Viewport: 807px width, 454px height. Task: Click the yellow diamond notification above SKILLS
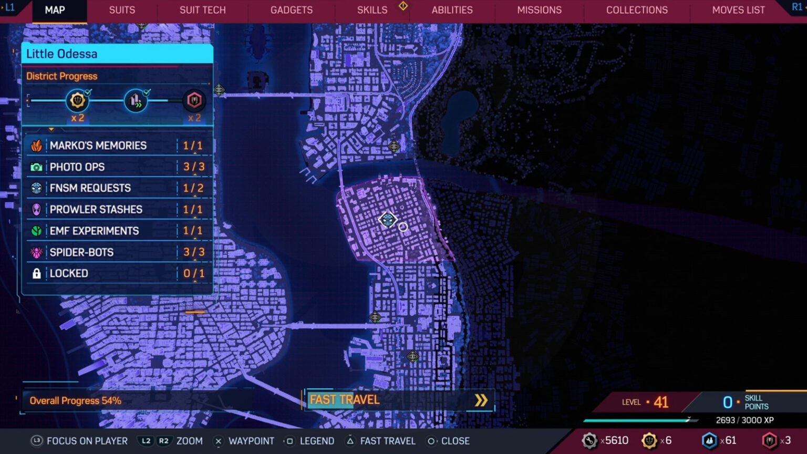403,6
